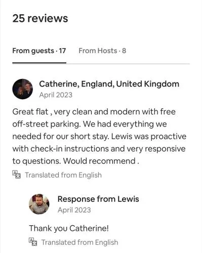Click the 25 reviews heading
Screen dimensions: 202x253
(x=40, y=18)
